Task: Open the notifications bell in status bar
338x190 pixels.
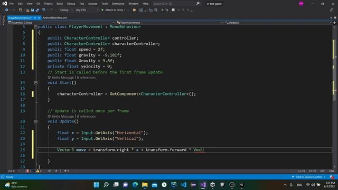Action: click(x=332, y=177)
